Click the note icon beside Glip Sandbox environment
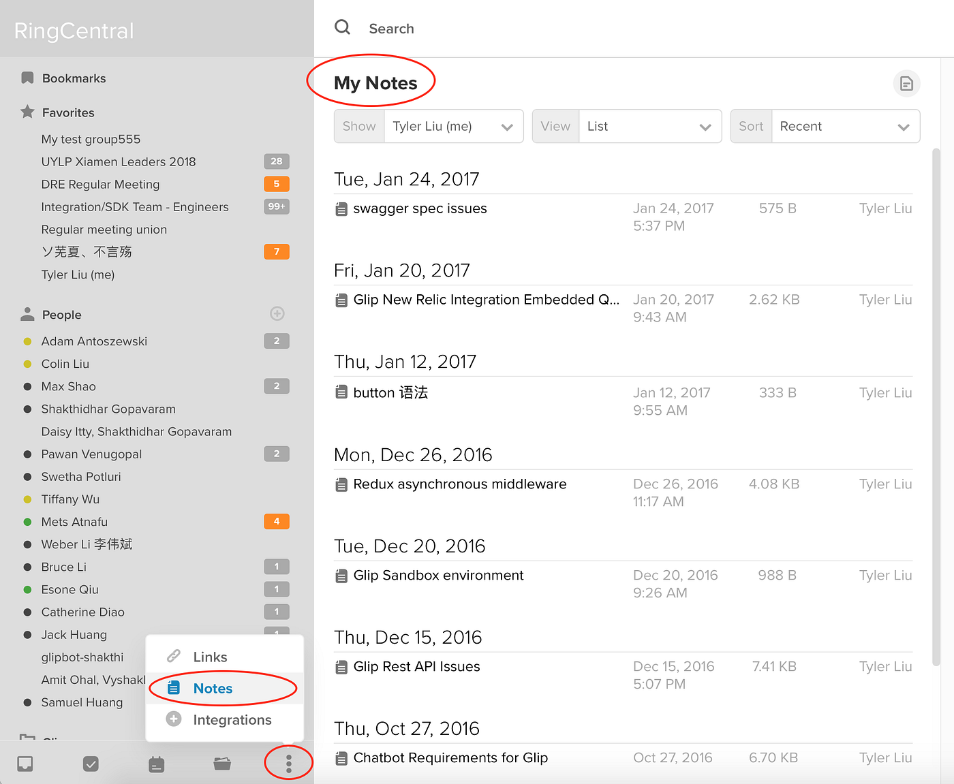 pyautogui.click(x=341, y=576)
